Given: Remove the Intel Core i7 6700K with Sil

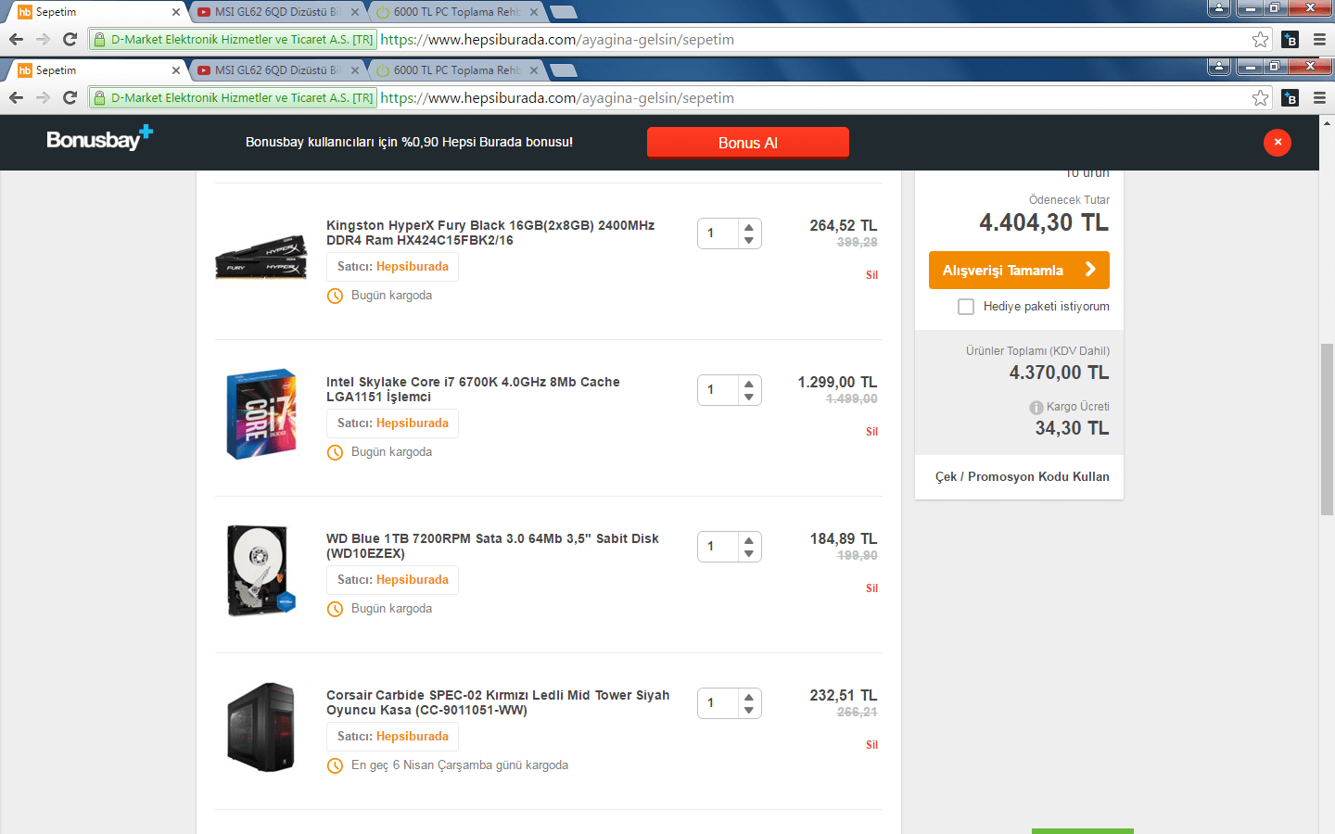Looking at the screenshot, I should (x=871, y=432).
